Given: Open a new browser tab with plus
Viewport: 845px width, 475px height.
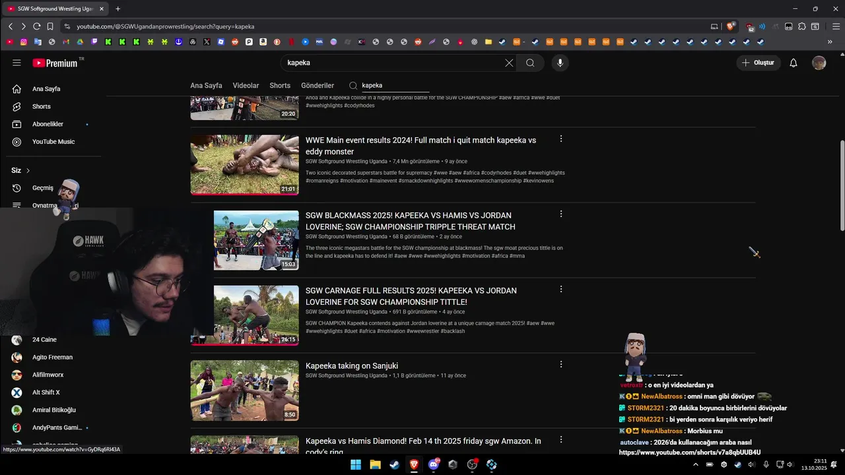Looking at the screenshot, I should [x=118, y=9].
